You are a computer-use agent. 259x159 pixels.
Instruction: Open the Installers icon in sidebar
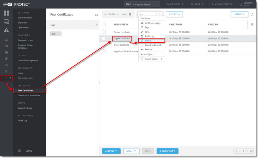[6, 52]
